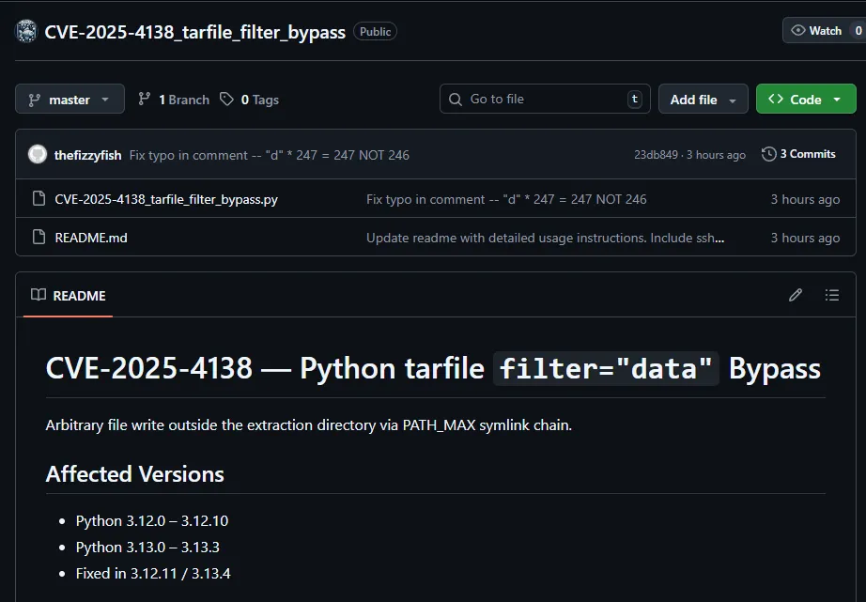Expand the green Code dropdown

click(x=805, y=100)
